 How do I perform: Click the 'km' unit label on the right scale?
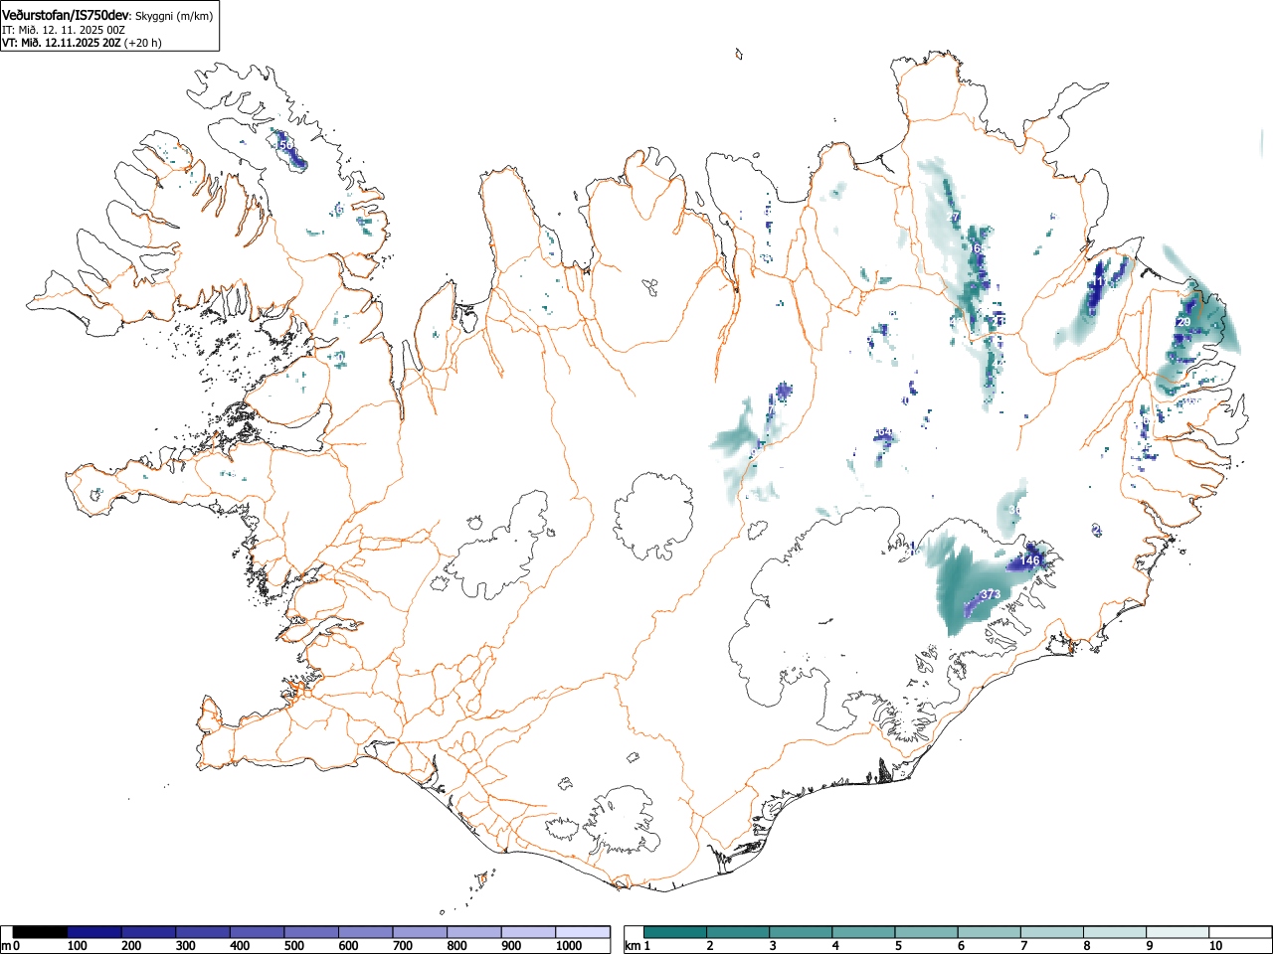tap(633, 946)
